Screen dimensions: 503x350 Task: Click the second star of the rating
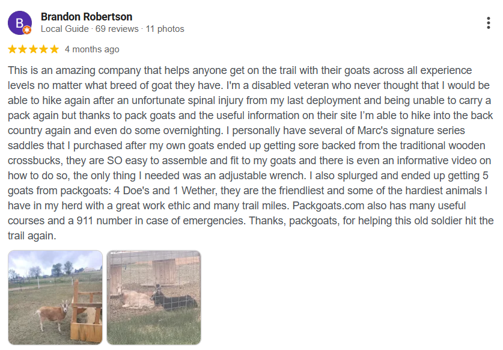(x=23, y=49)
